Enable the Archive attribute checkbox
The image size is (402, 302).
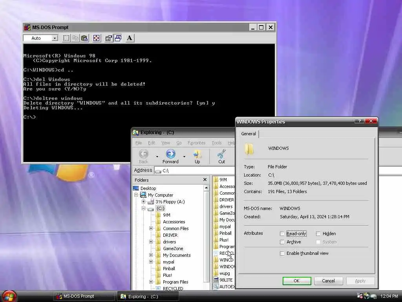click(282, 242)
